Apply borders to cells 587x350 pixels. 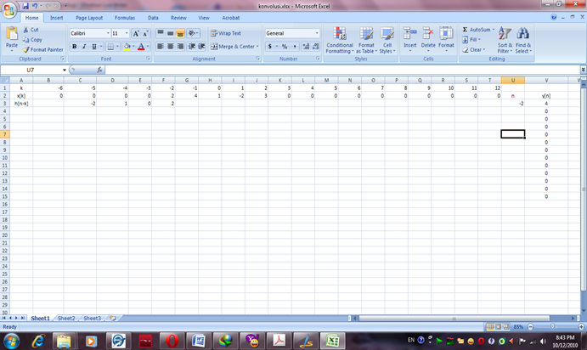(x=110, y=47)
